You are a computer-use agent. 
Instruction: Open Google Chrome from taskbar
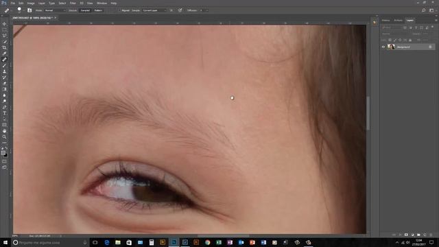[x=207, y=242]
